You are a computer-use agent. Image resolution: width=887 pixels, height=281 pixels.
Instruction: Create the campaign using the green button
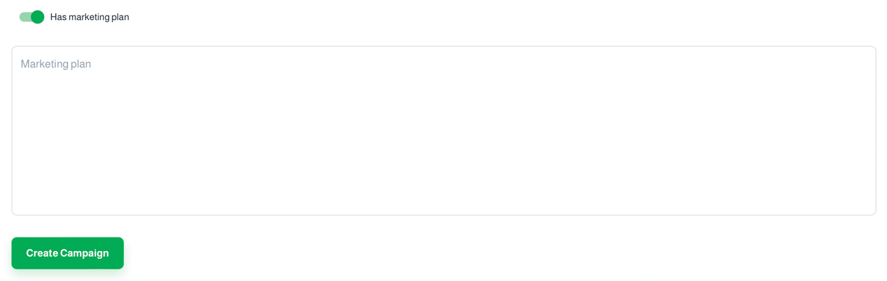[68, 253]
